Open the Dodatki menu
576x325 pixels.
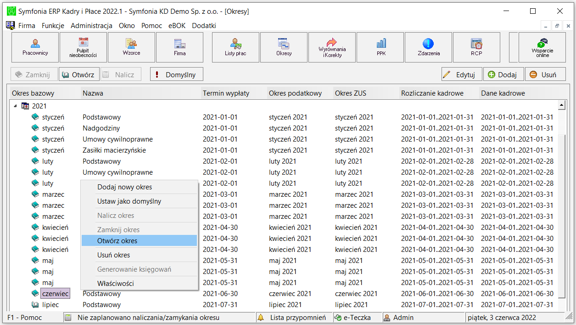click(204, 26)
